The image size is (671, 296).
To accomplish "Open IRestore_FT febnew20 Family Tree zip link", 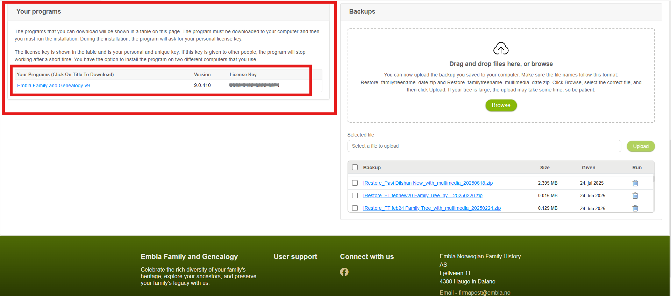I will click(422, 195).
